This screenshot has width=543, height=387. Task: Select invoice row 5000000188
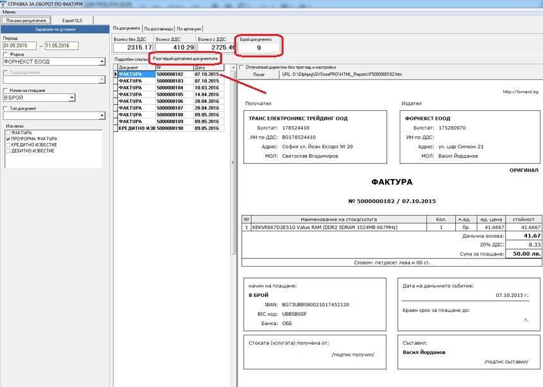pyautogui.click(x=170, y=115)
